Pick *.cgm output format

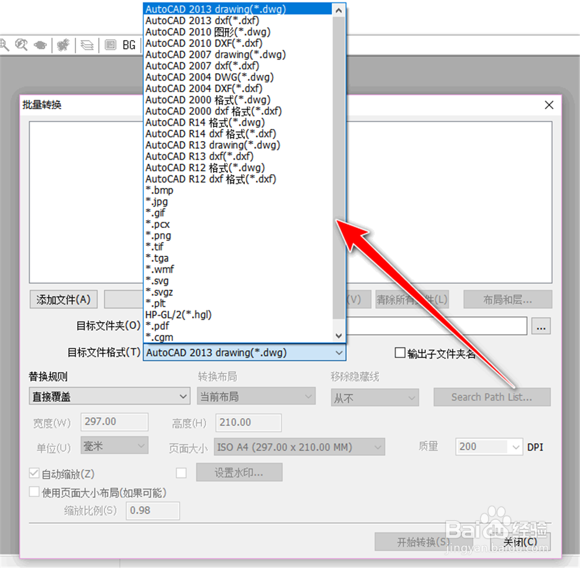[237, 338]
